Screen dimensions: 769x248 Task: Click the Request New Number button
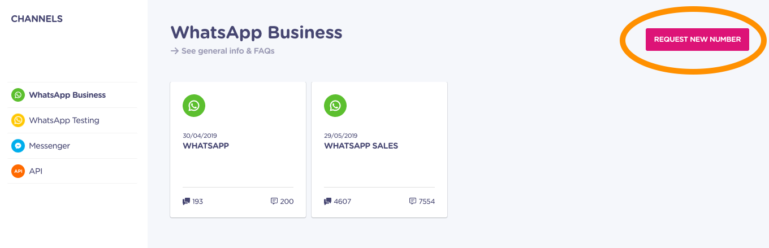pos(697,40)
